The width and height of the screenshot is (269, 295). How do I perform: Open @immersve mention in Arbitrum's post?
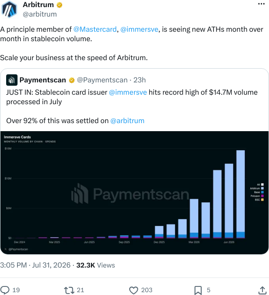[139, 29]
